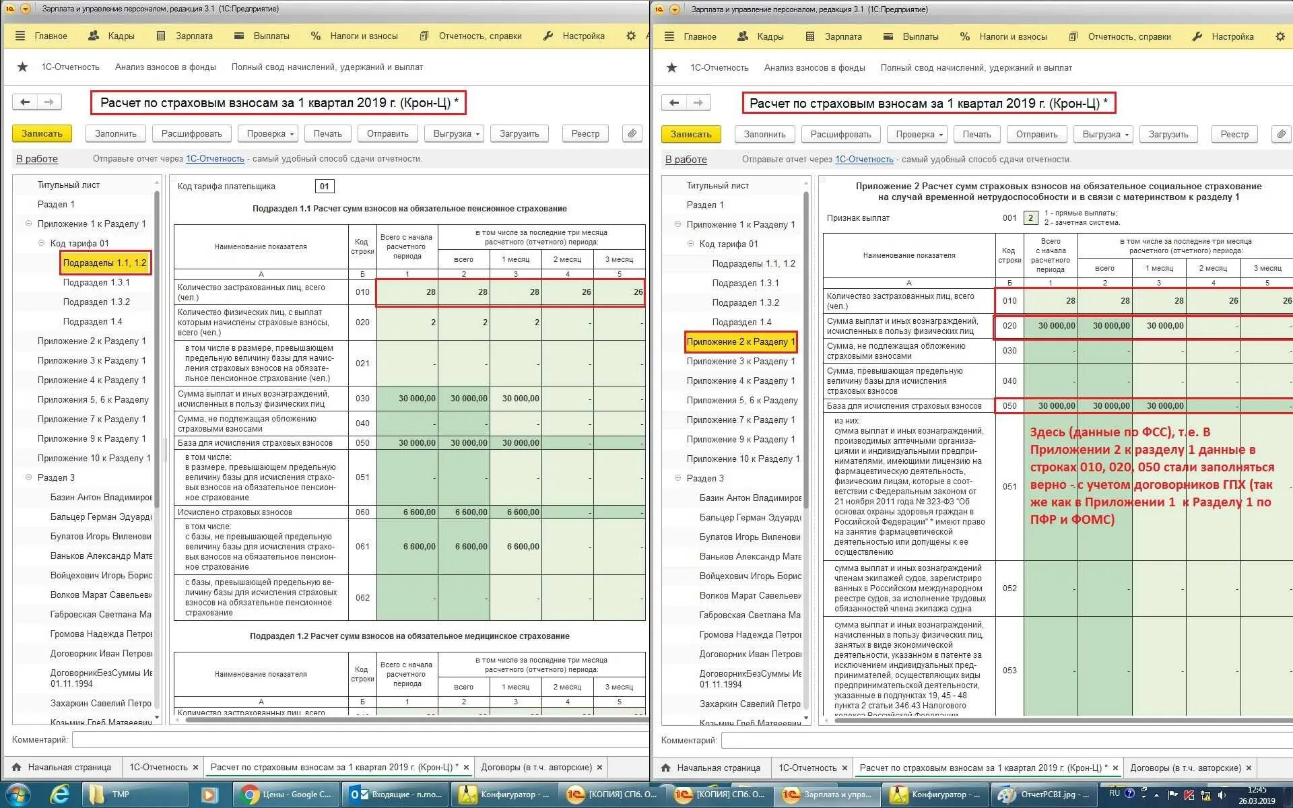1293x808 pixels.
Task: Click the back arrow in left report window
Action: pos(25,102)
